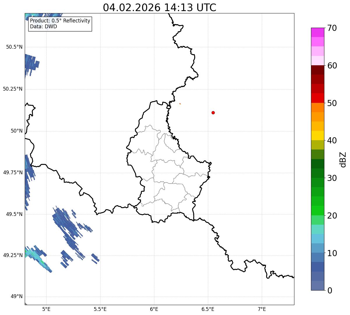Click the 49.75°N latitude label
Screen dimensions: 350x315
13,173
